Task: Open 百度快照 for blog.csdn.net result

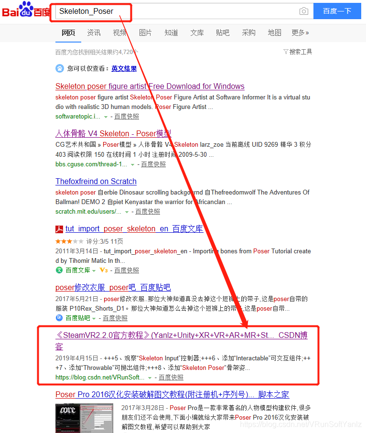Action: [x=171, y=378]
